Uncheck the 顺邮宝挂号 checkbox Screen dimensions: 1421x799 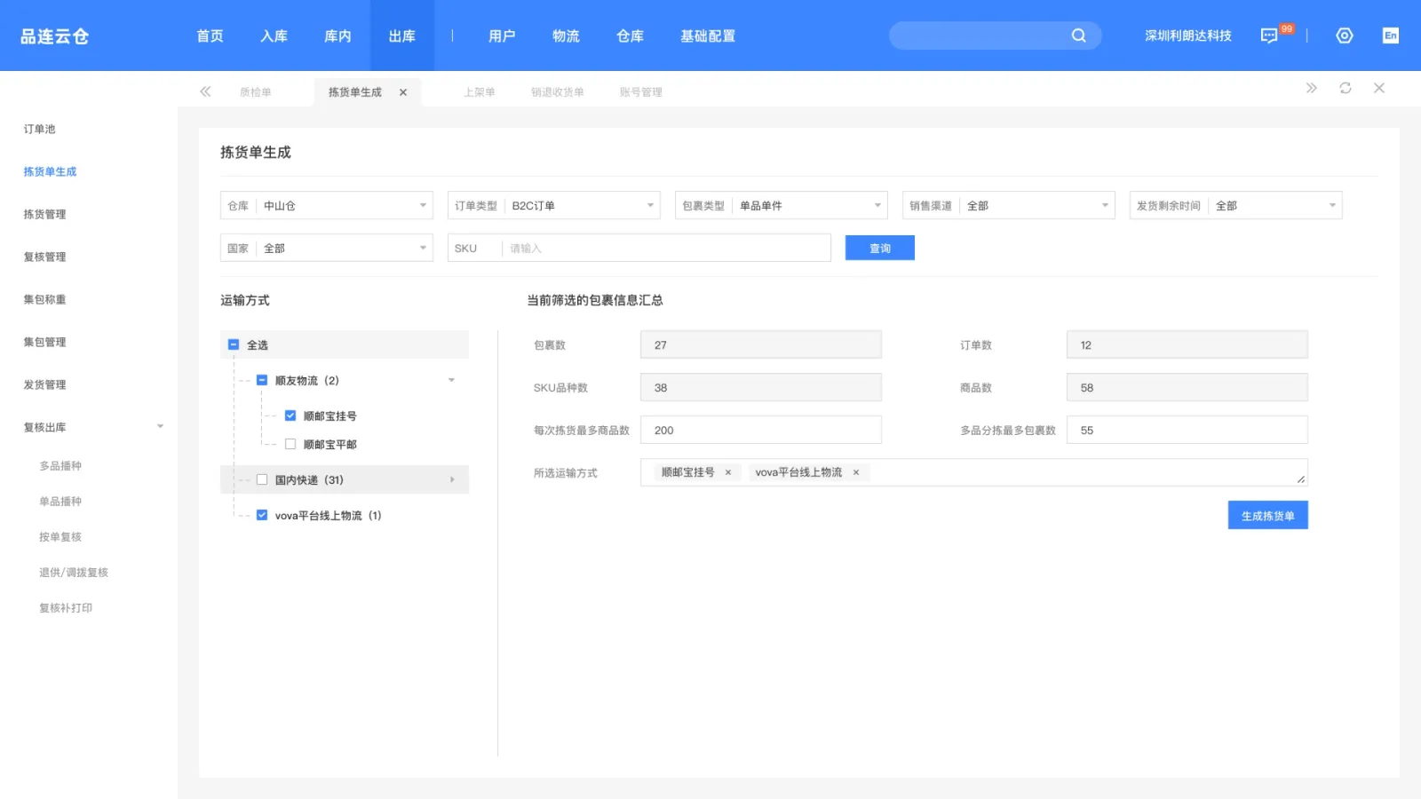point(290,415)
